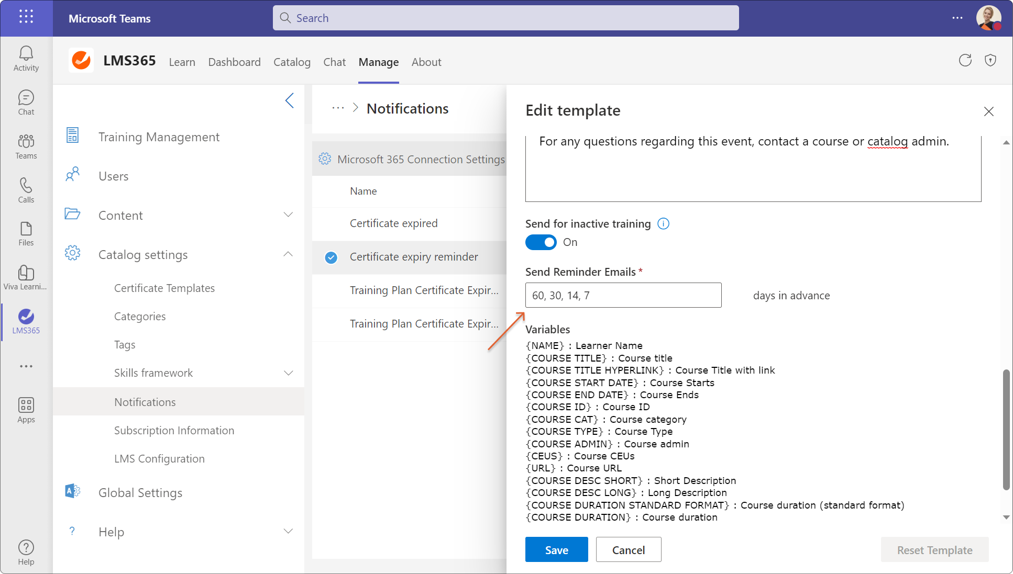Open Microsoft 365 Connection Settings
Viewport: 1013px width, 574px height.
pos(421,159)
